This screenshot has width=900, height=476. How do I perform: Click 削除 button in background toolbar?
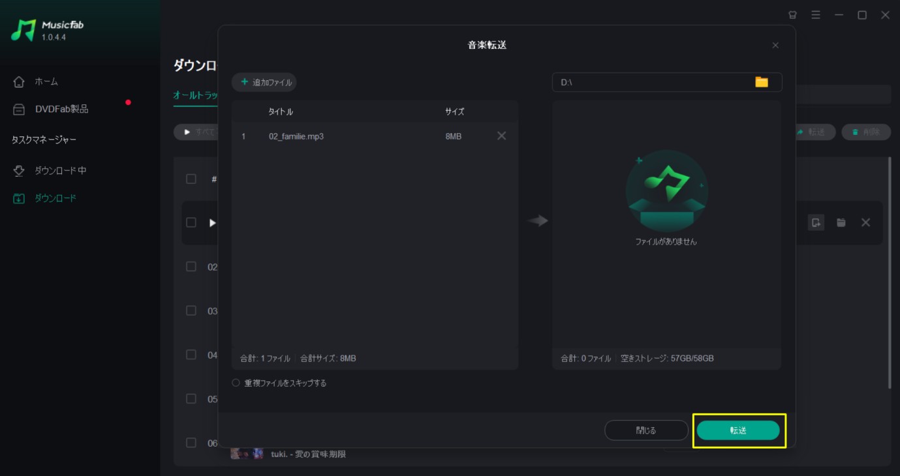pyautogui.click(x=866, y=132)
